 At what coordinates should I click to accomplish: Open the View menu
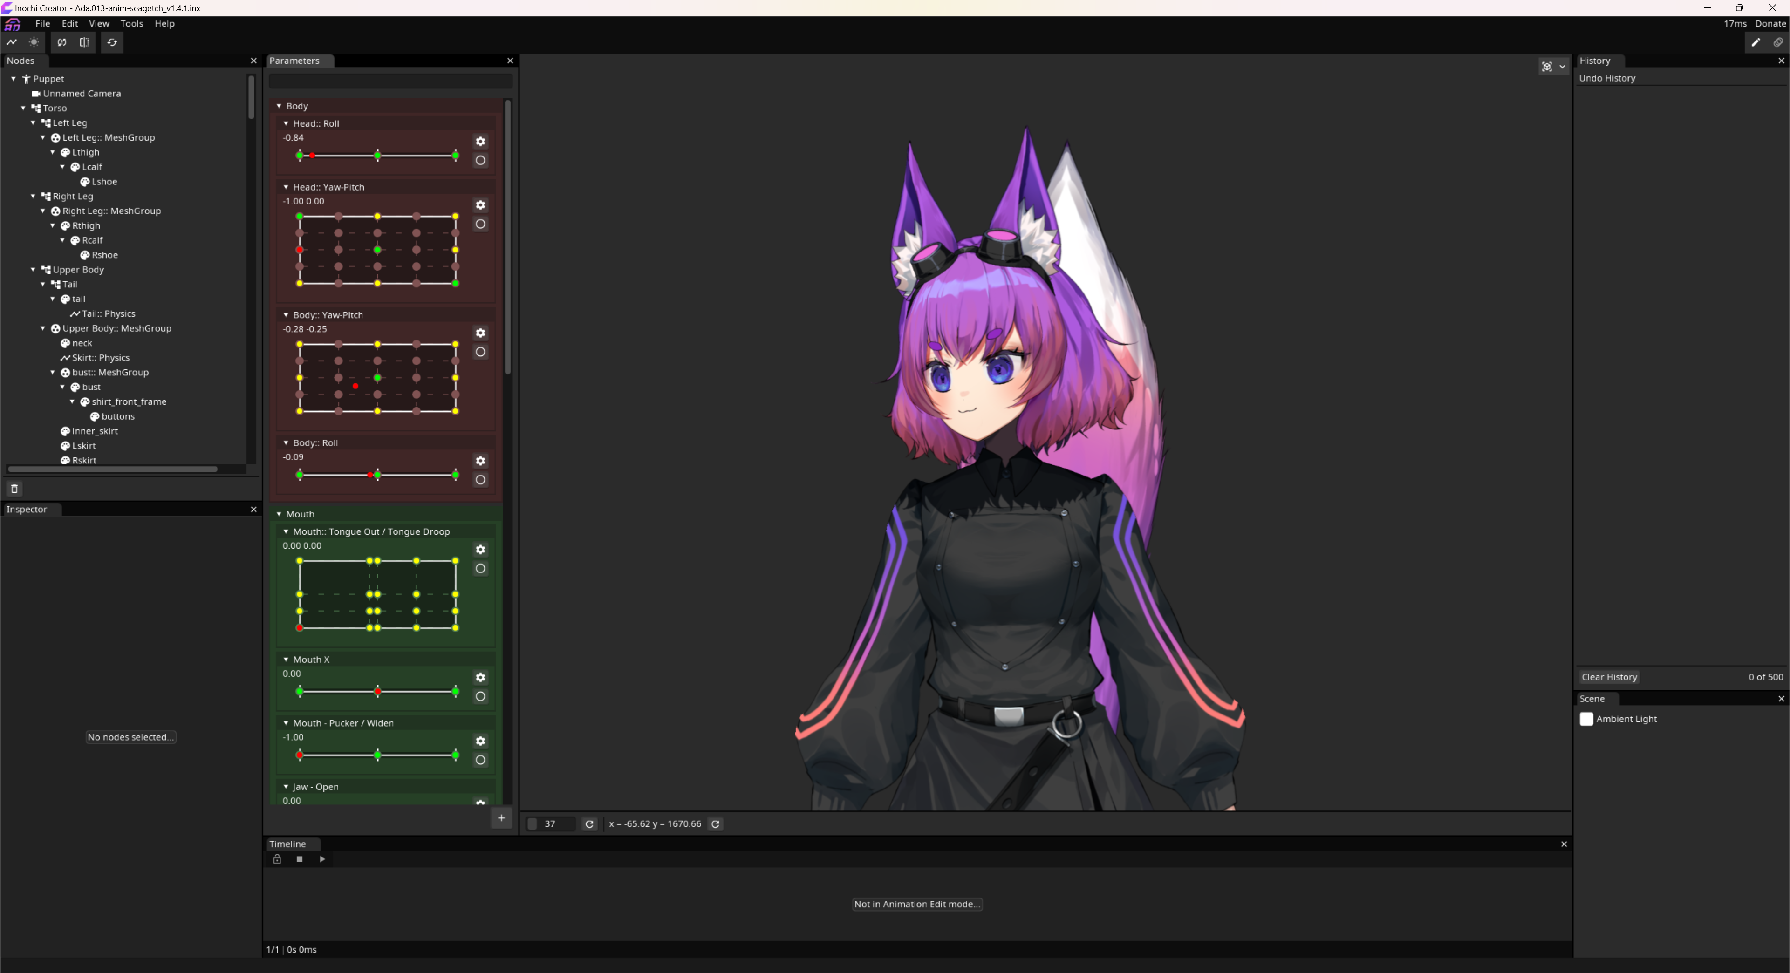(99, 24)
